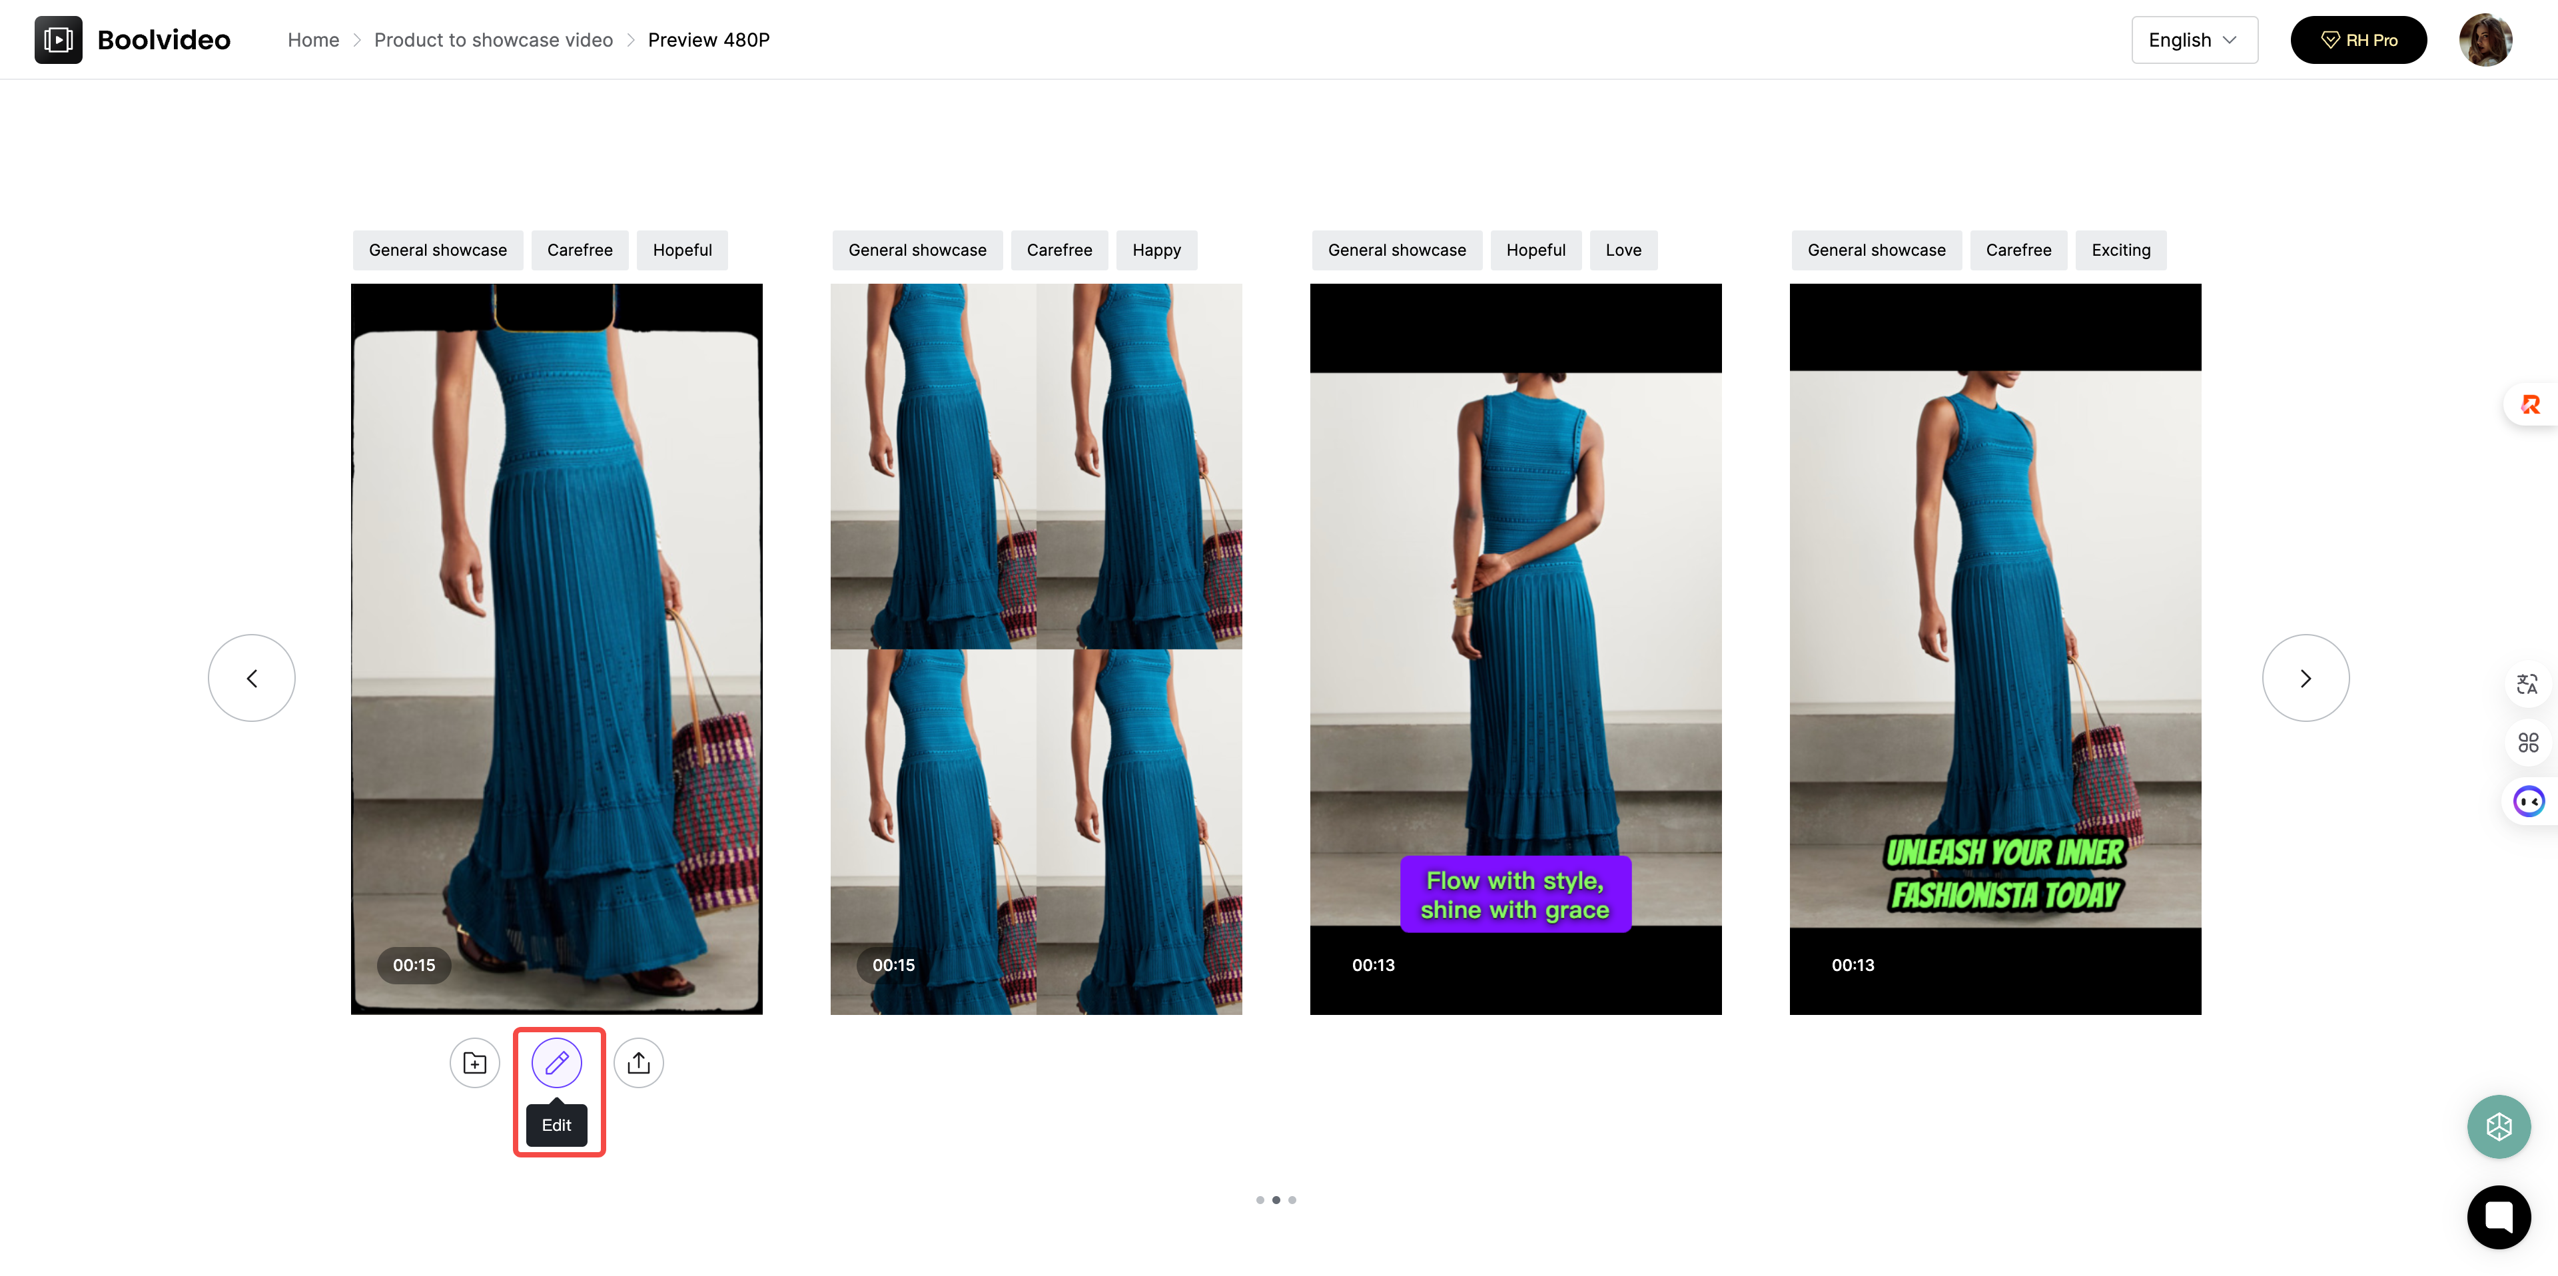This screenshot has width=2558, height=1276.
Task: Go to Home breadcrumb
Action: [x=313, y=40]
